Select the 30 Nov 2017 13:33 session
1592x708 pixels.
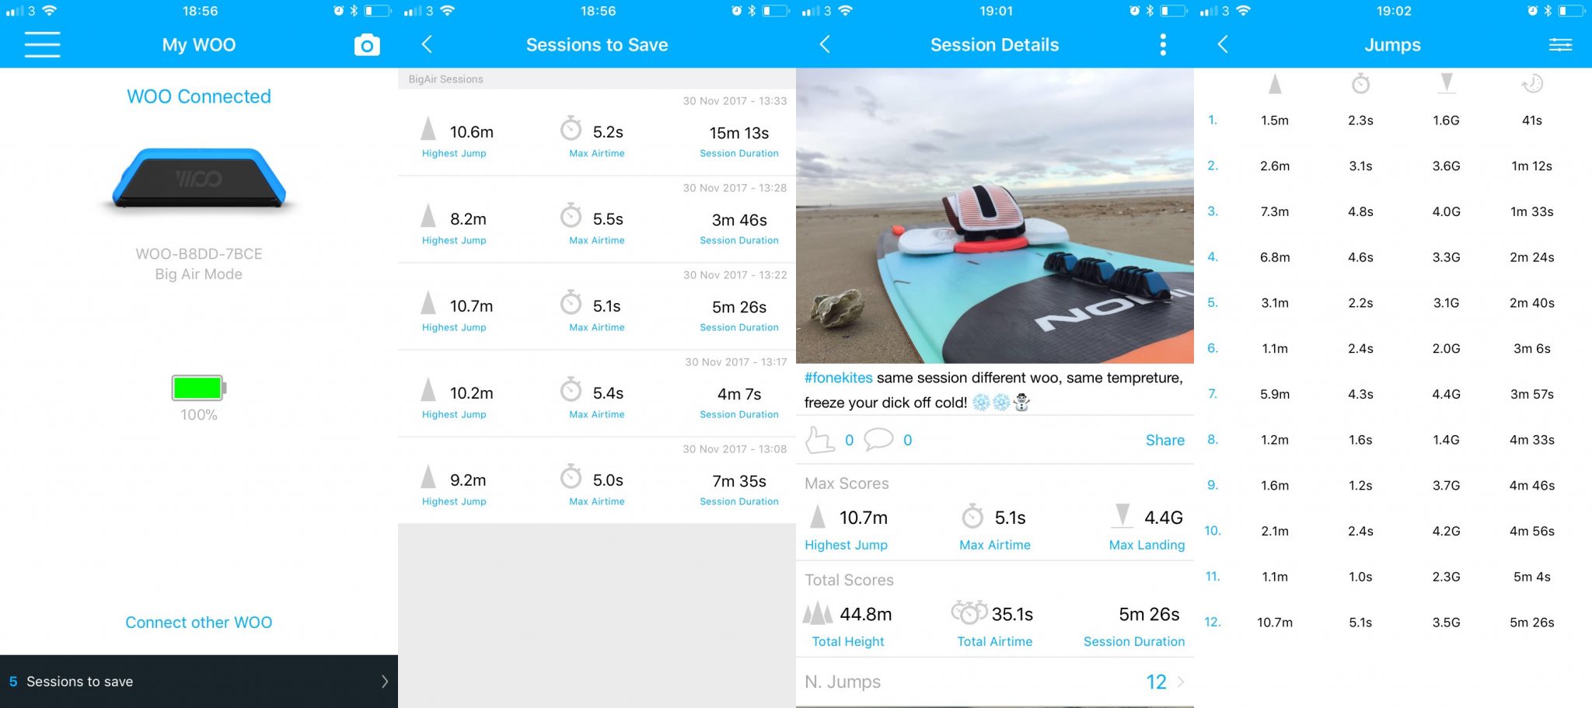point(597,132)
